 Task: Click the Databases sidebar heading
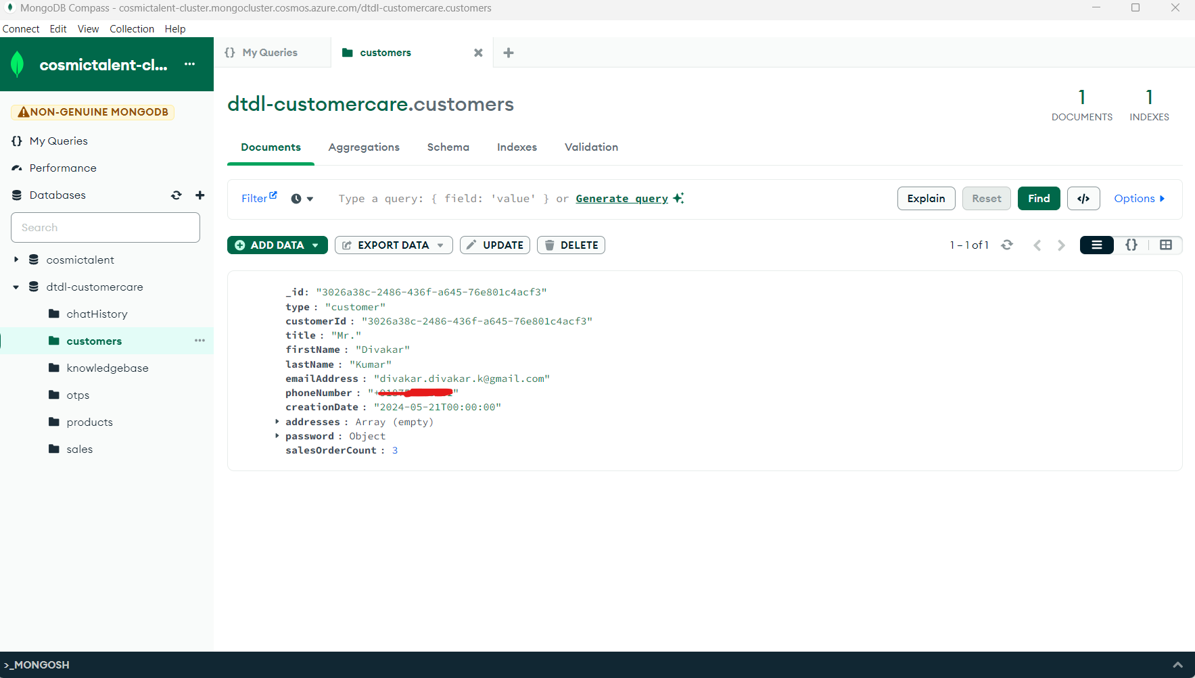57,195
